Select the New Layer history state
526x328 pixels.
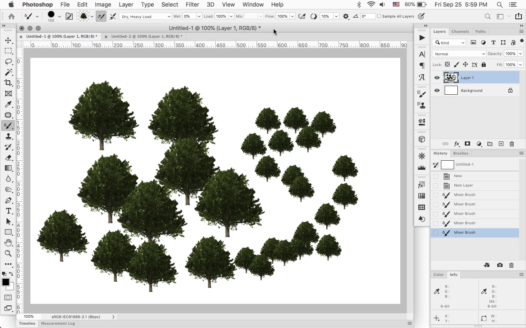(x=463, y=185)
